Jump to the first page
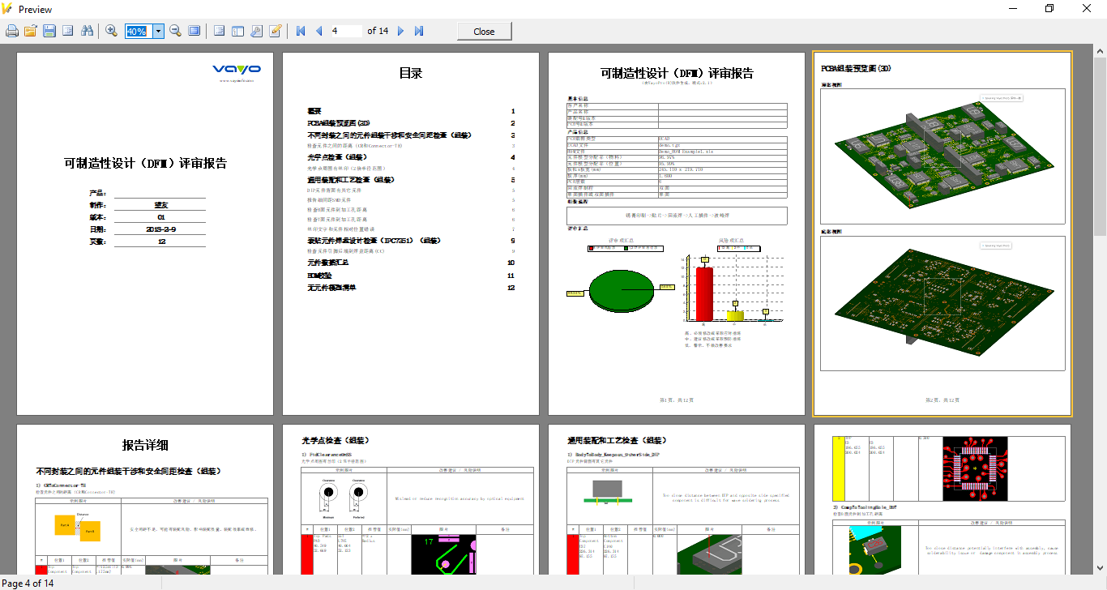1107x590 pixels. (x=301, y=31)
